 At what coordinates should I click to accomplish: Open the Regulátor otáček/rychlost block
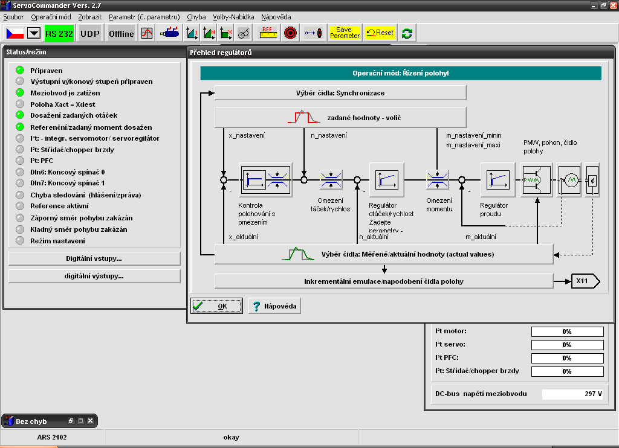tap(386, 180)
